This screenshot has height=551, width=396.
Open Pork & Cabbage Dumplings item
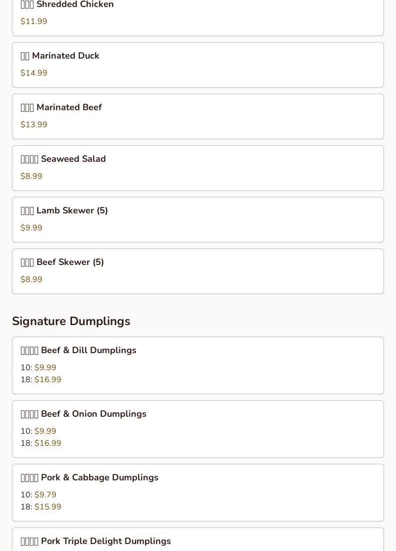[x=198, y=493]
